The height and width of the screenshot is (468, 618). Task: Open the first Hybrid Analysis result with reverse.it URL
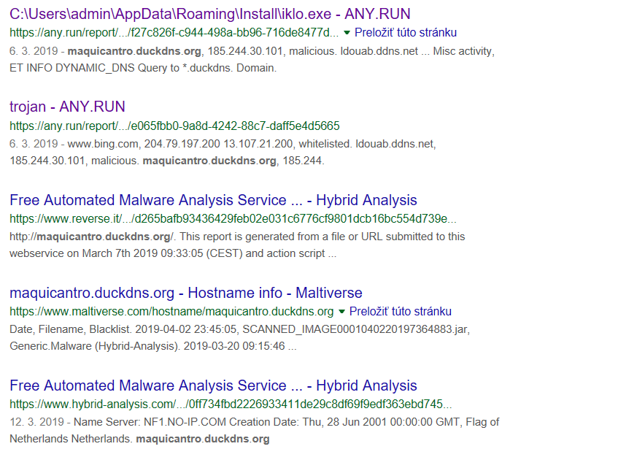(213, 200)
